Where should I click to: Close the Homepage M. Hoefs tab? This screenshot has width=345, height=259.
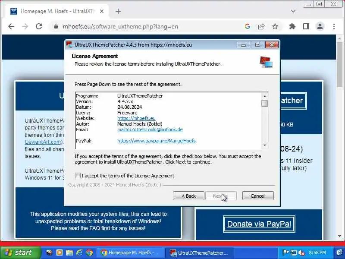102,11
